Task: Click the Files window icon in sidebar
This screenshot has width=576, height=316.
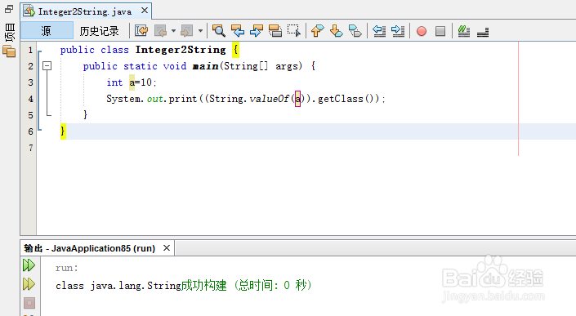Action: click(9, 51)
